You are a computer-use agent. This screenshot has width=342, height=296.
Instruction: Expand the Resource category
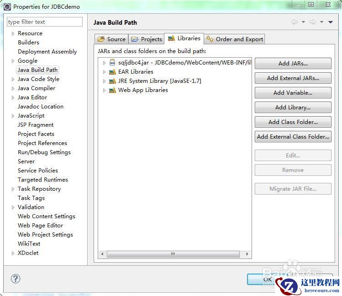(13, 33)
